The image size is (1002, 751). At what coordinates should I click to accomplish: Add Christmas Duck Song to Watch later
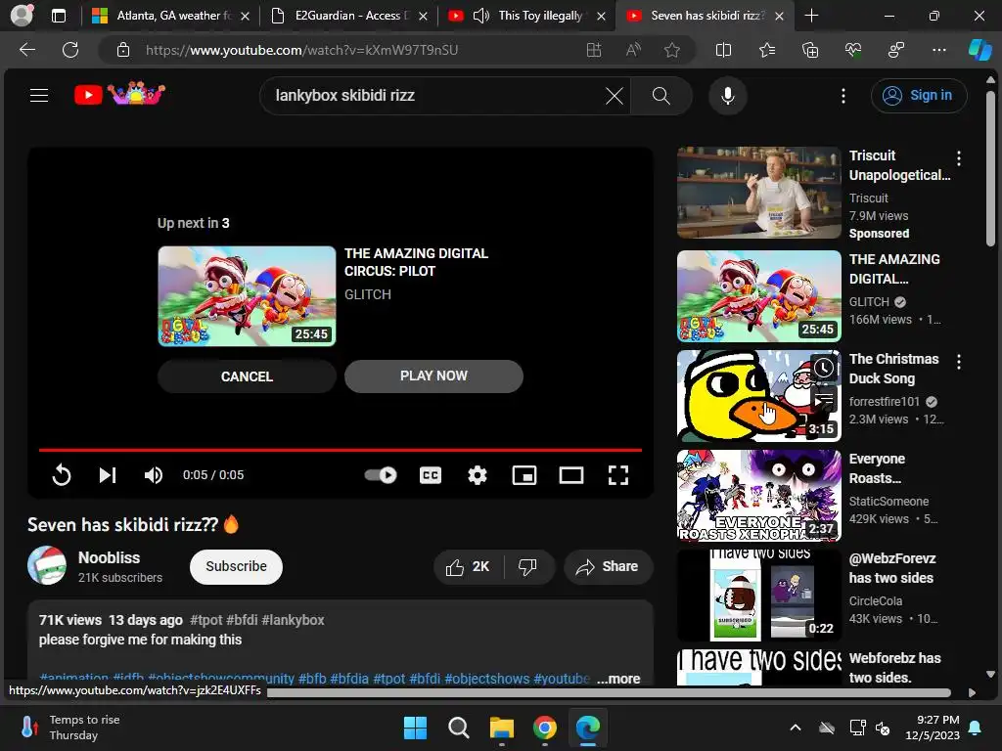pyautogui.click(x=824, y=368)
